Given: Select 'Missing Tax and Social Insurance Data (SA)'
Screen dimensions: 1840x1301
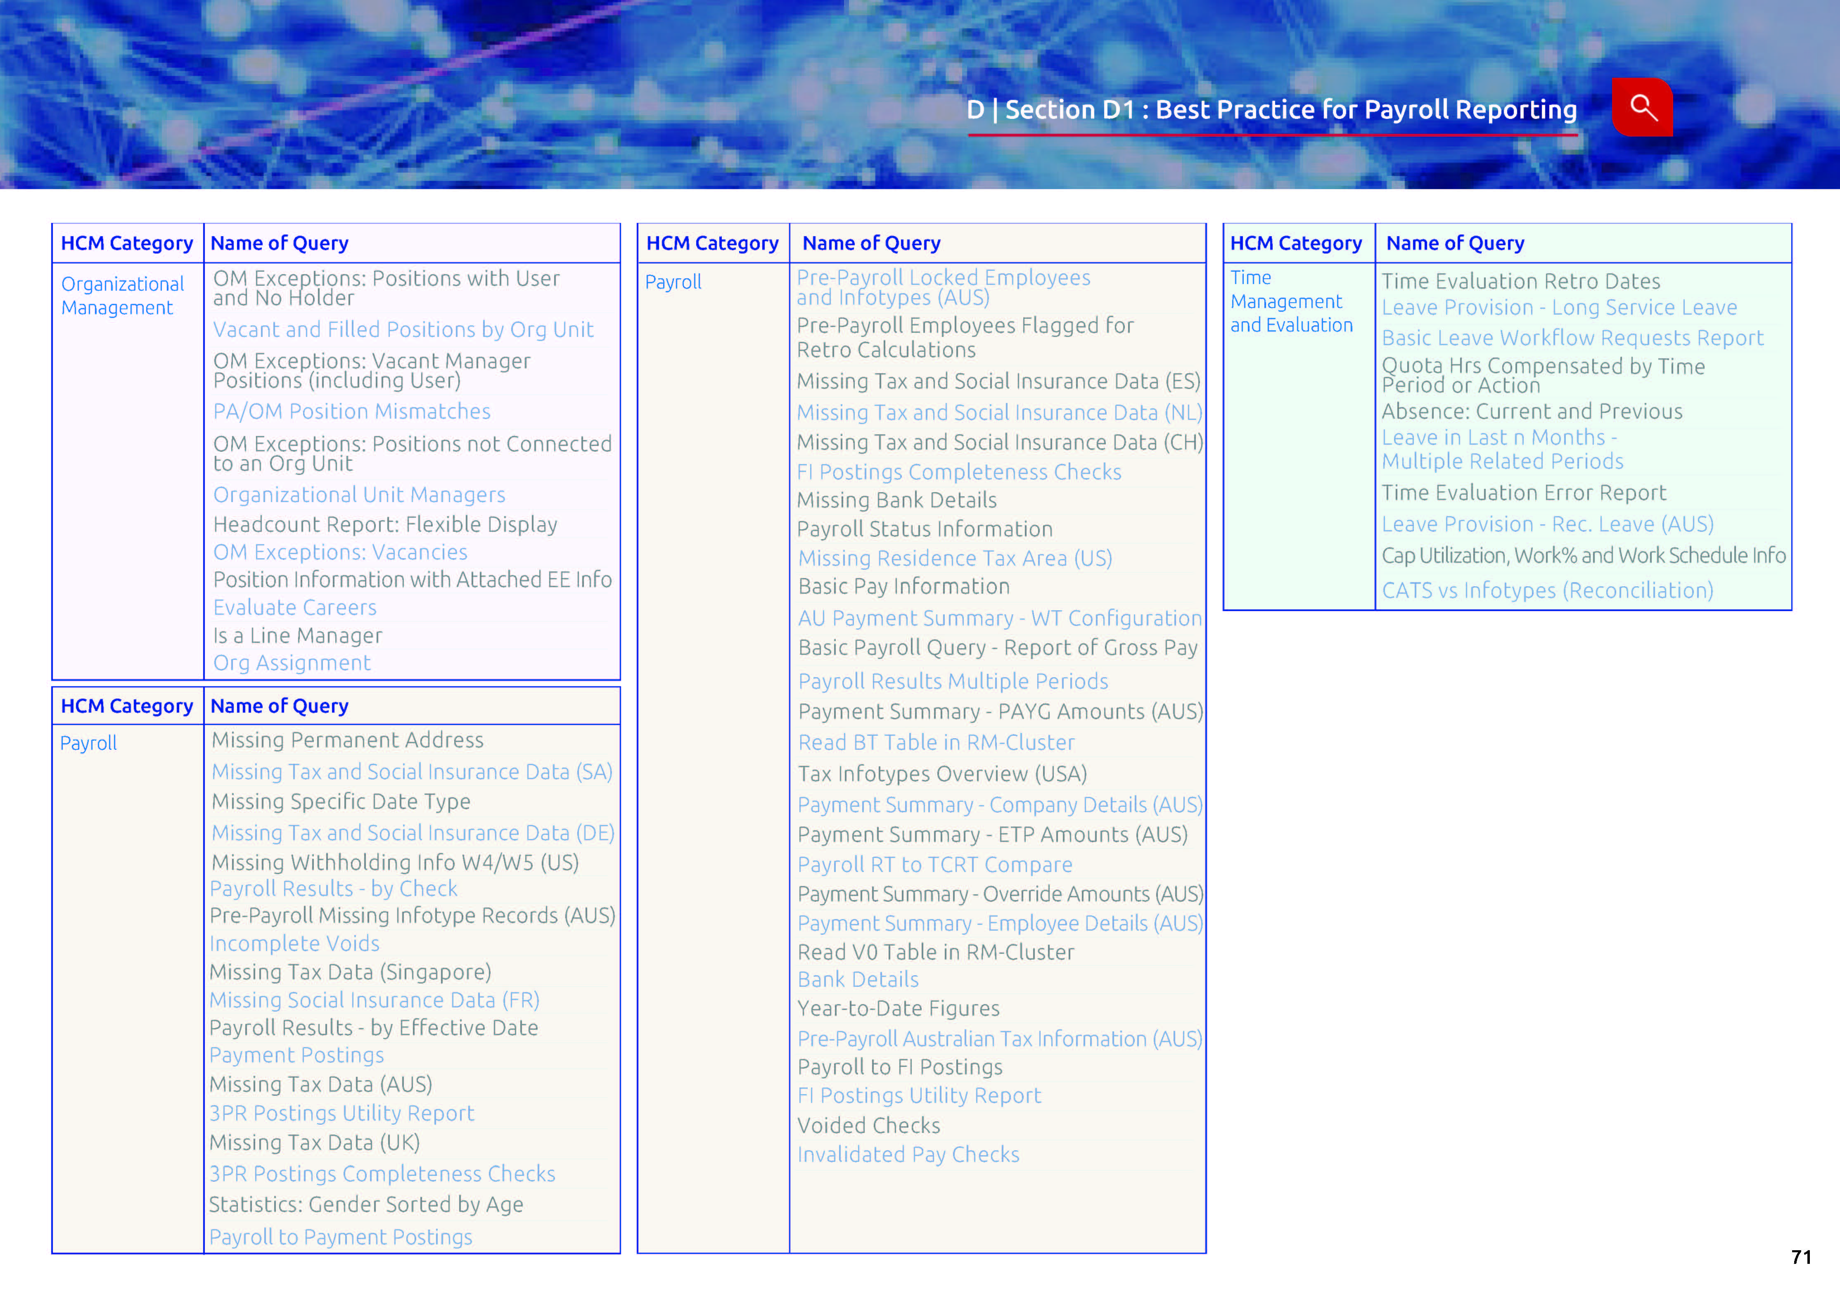Looking at the screenshot, I should (412, 771).
